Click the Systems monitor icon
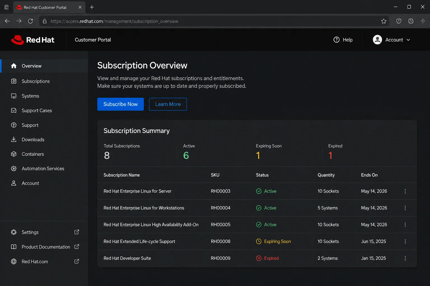430x286 pixels. click(13, 96)
